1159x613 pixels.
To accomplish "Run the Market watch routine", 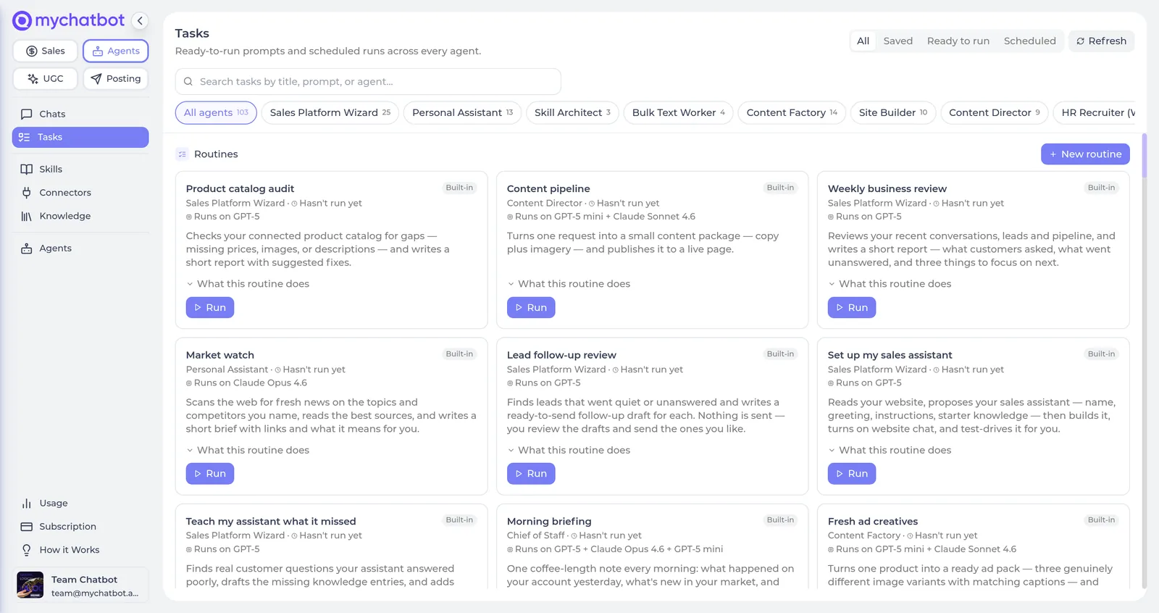I will point(210,474).
